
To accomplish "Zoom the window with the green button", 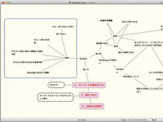I will 10,3.
